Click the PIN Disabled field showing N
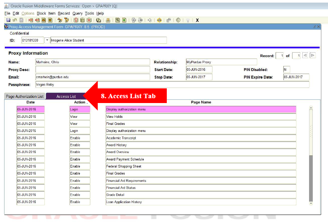Screen dimensions: 328x222 (x=286, y=69)
